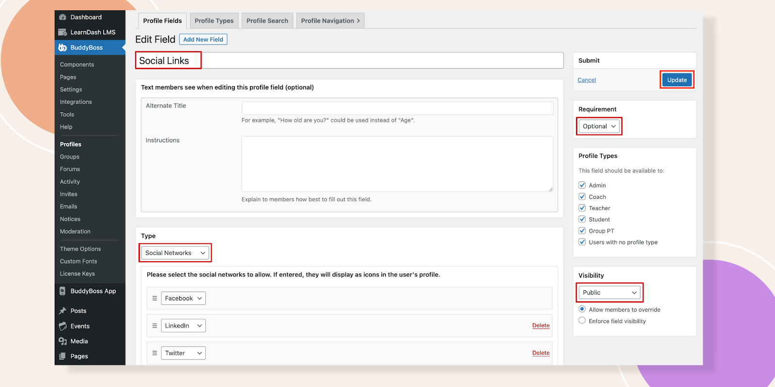Uncheck the Student profile type

tap(582, 219)
